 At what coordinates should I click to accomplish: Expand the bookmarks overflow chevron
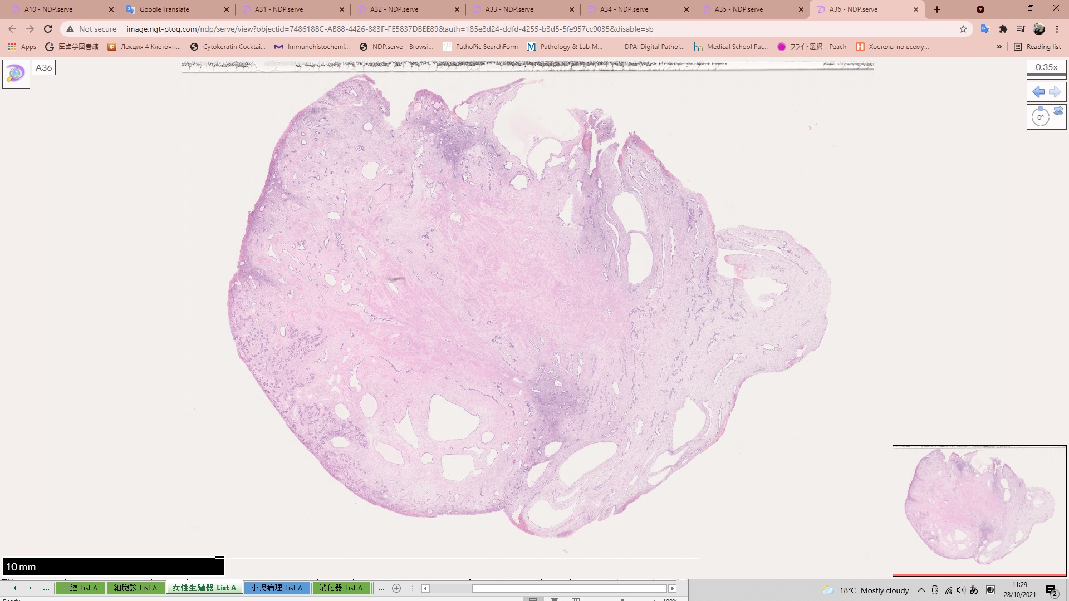tap(999, 47)
